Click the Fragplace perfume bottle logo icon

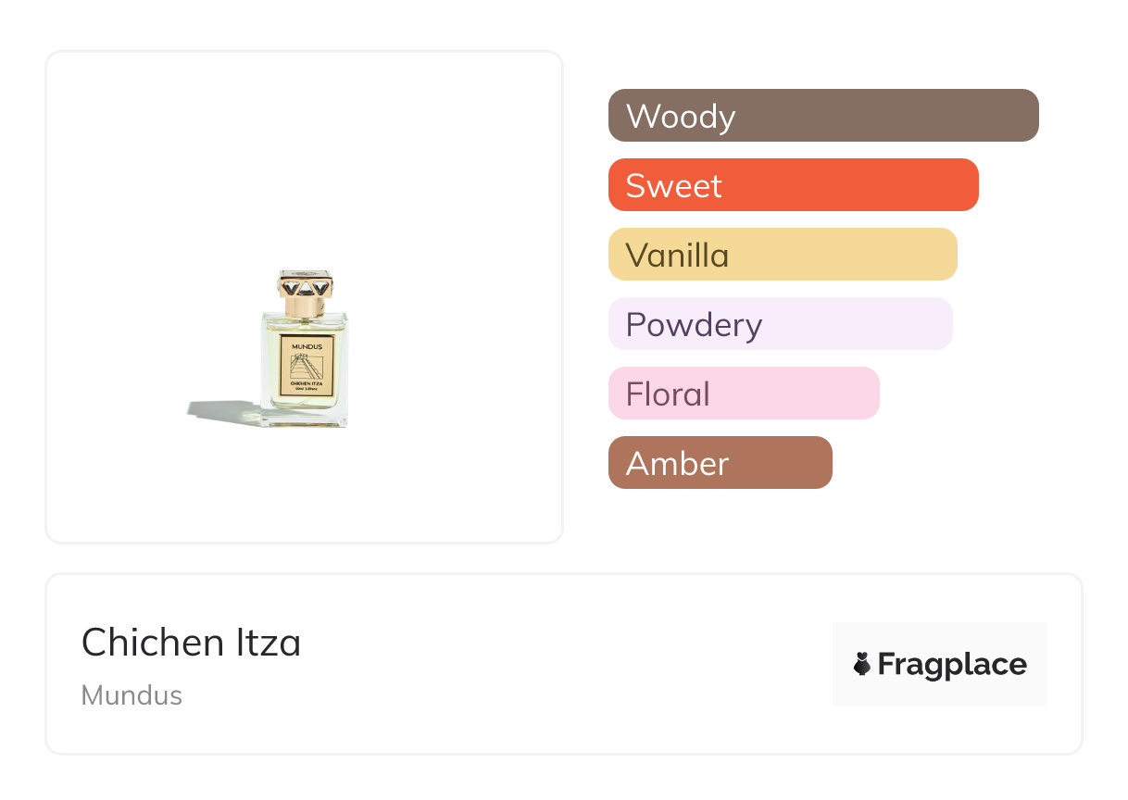pyautogui.click(x=862, y=664)
